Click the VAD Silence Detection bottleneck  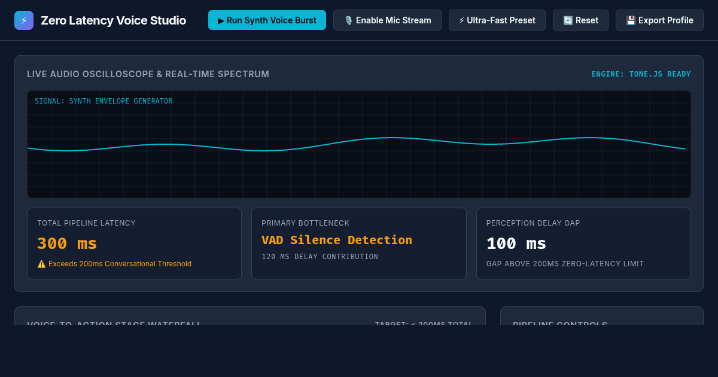click(x=337, y=240)
